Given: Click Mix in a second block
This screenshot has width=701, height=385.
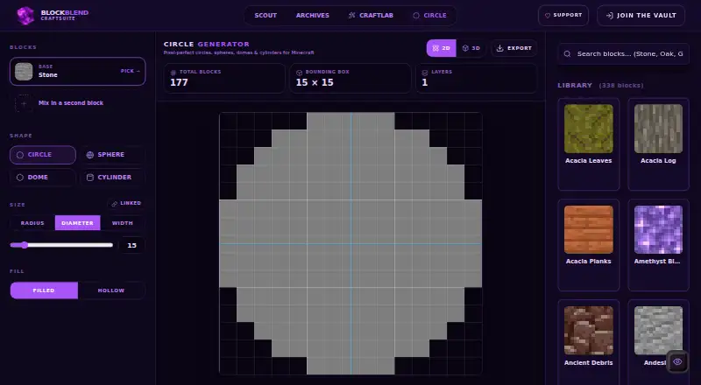Looking at the screenshot, I should coord(71,102).
